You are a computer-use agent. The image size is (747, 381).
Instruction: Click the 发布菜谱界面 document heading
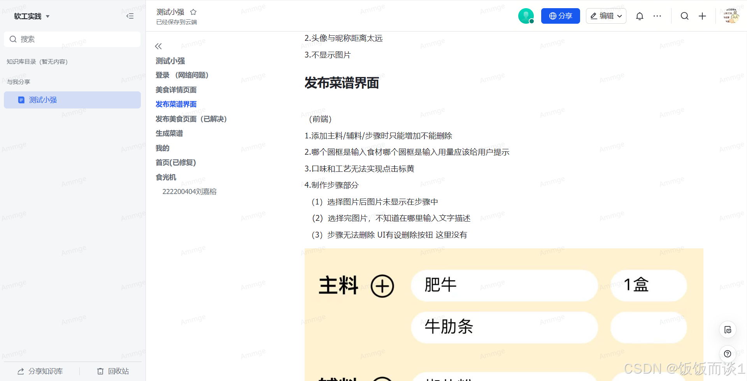[x=342, y=83]
